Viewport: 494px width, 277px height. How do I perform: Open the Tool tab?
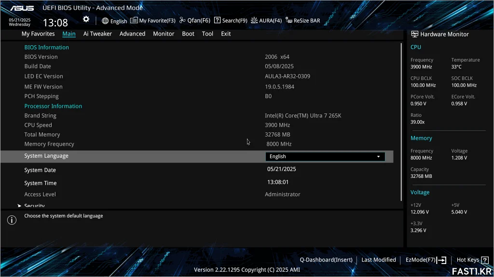tap(207, 34)
